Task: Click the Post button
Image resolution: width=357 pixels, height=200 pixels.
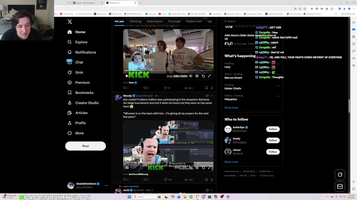Action: pos(85,146)
